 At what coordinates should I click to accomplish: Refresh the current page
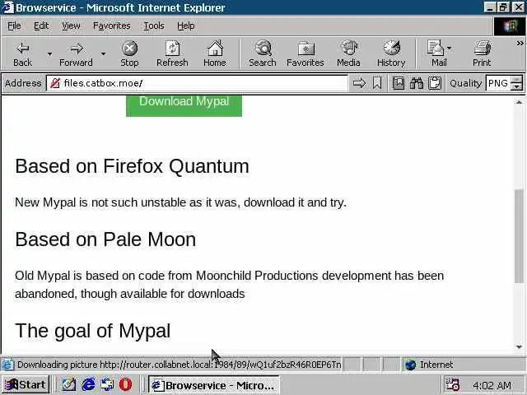pos(172,54)
